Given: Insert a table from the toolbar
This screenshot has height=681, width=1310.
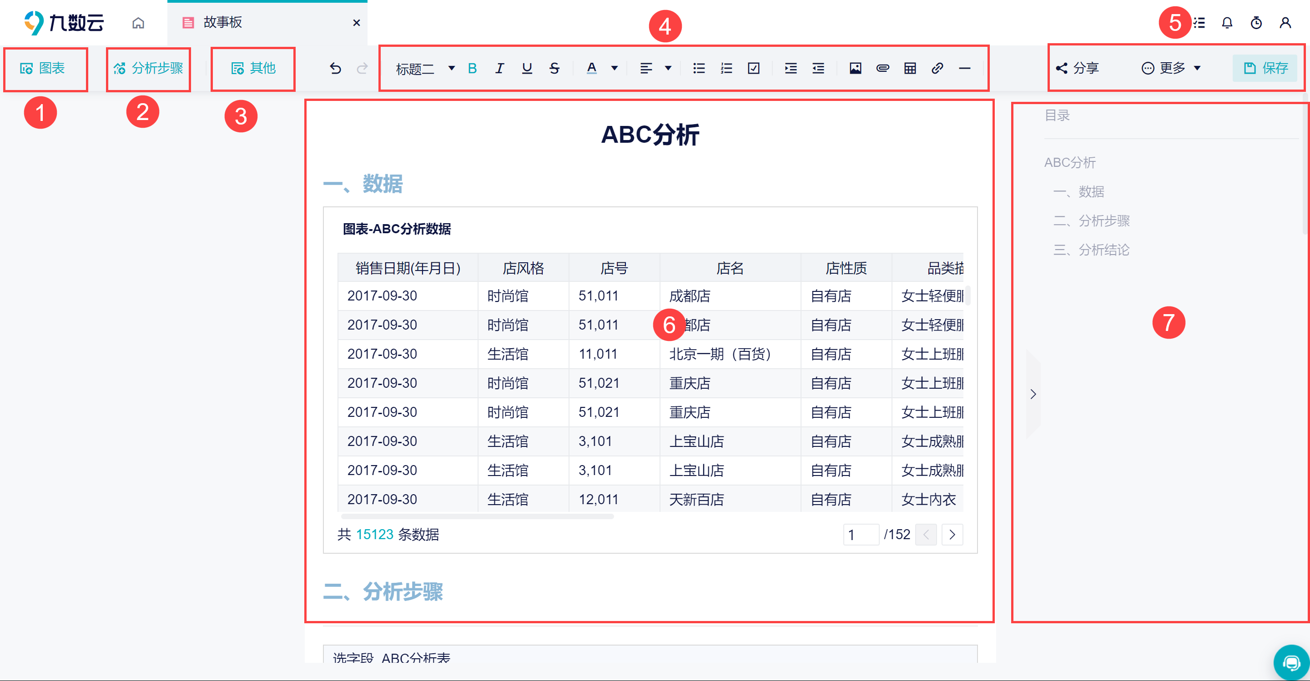Looking at the screenshot, I should (910, 68).
